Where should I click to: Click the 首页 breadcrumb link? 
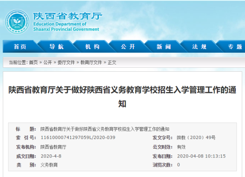click(34, 62)
